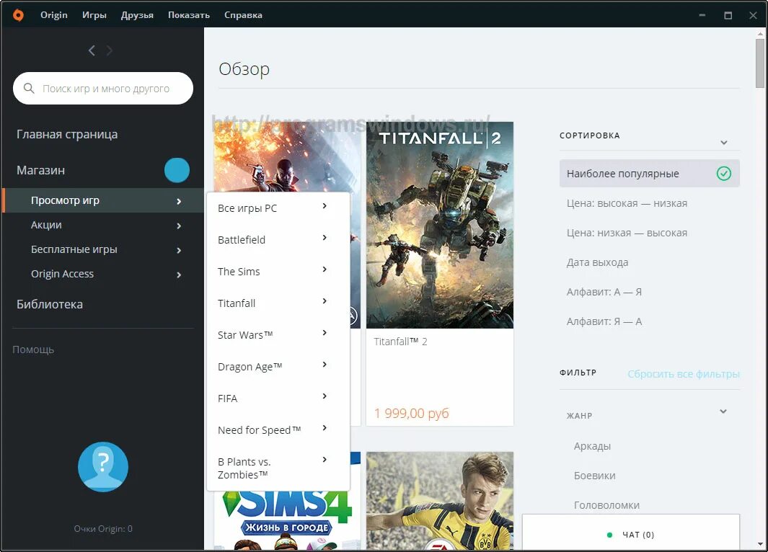This screenshot has width=768, height=552.
Task: Expand Origin Access submenu arrow
Action: (179, 275)
